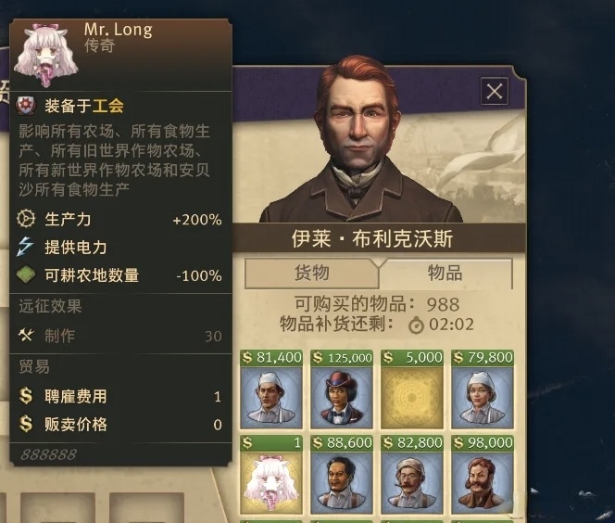The height and width of the screenshot is (523, 615).
Task: Choose the mustached man item for $82,800
Action: (412, 475)
